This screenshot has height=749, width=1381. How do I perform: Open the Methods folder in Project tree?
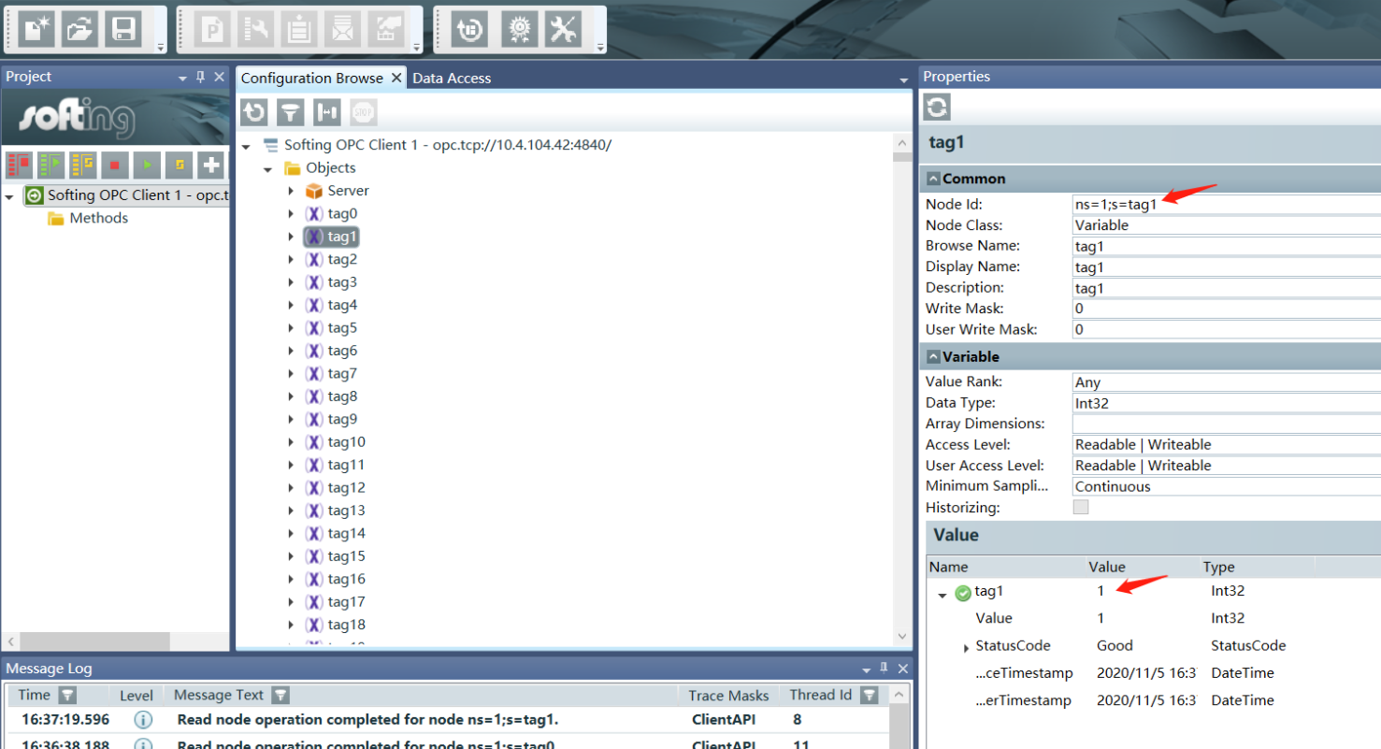pos(99,219)
